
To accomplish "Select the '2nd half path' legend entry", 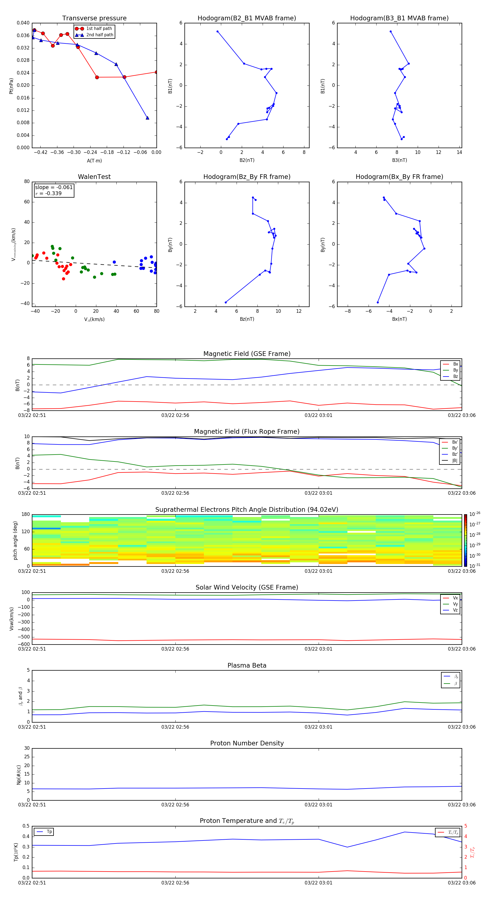I will point(94,35).
